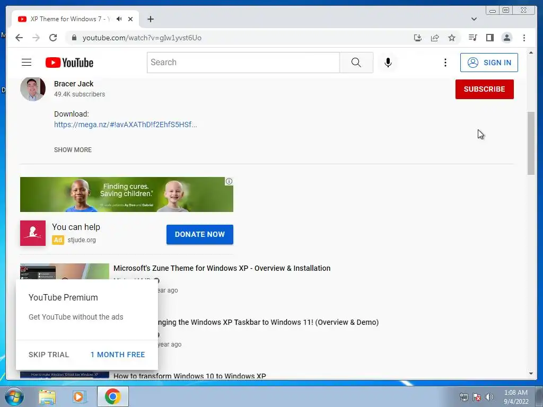Open Microsoft's Zune Theme video title

pyautogui.click(x=222, y=268)
